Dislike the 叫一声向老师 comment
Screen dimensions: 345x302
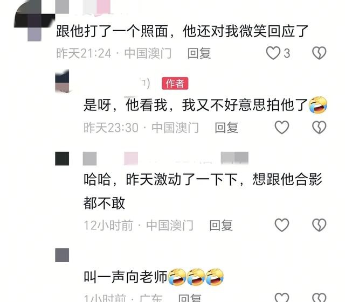(x=319, y=297)
